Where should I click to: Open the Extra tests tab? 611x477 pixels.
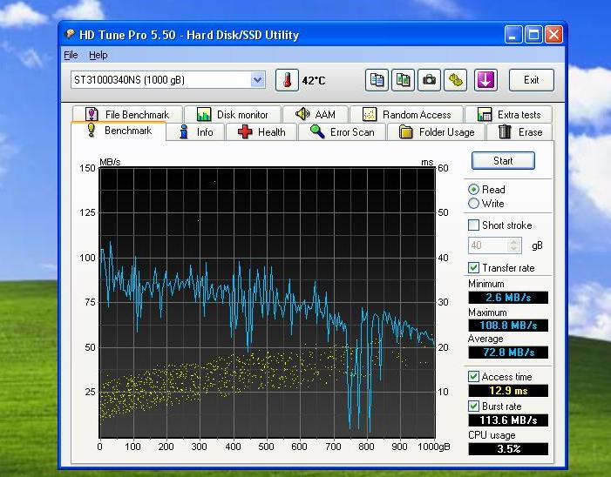(508, 114)
